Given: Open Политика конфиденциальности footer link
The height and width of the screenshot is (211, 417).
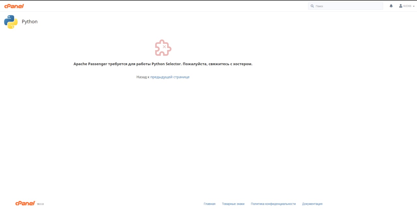Looking at the screenshot, I should point(273,204).
